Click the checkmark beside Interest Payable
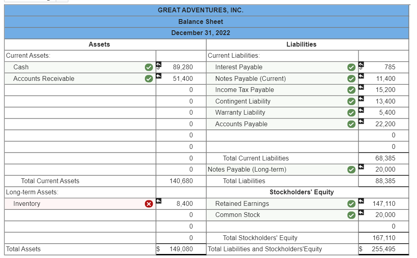 click(x=351, y=67)
